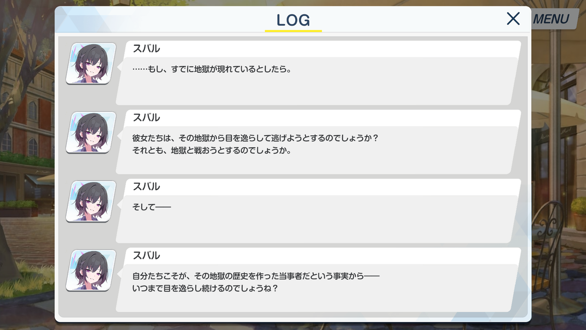586x330 pixels.
Task: Close the LOG window with X
Action: pyautogui.click(x=513, y=19)
